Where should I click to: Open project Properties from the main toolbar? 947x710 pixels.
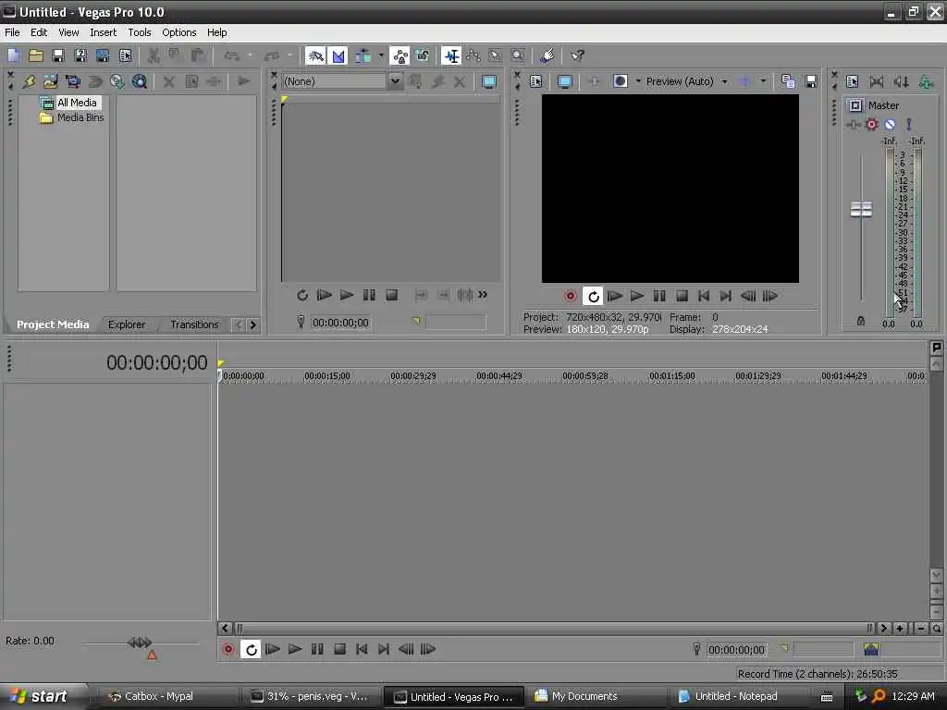125,56
